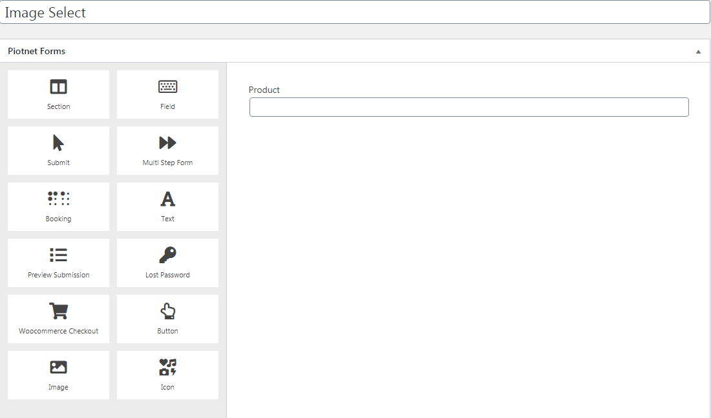The width and height of the screenshot is (711, 418).
Task: Edit the Image Select title field
Action: (x=355, y=13)
